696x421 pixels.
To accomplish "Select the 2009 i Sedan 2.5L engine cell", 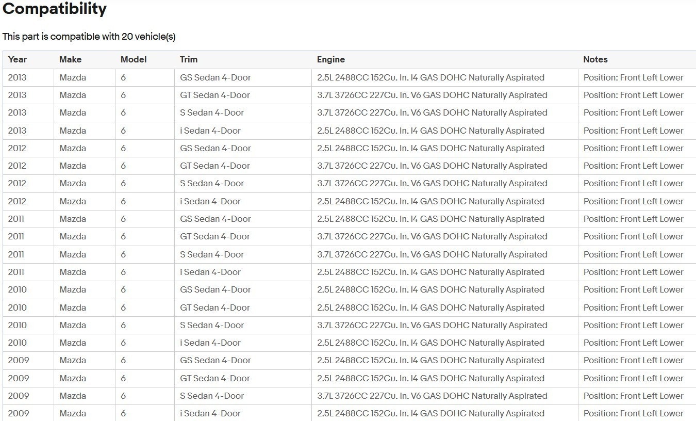I will coord(430,413).
